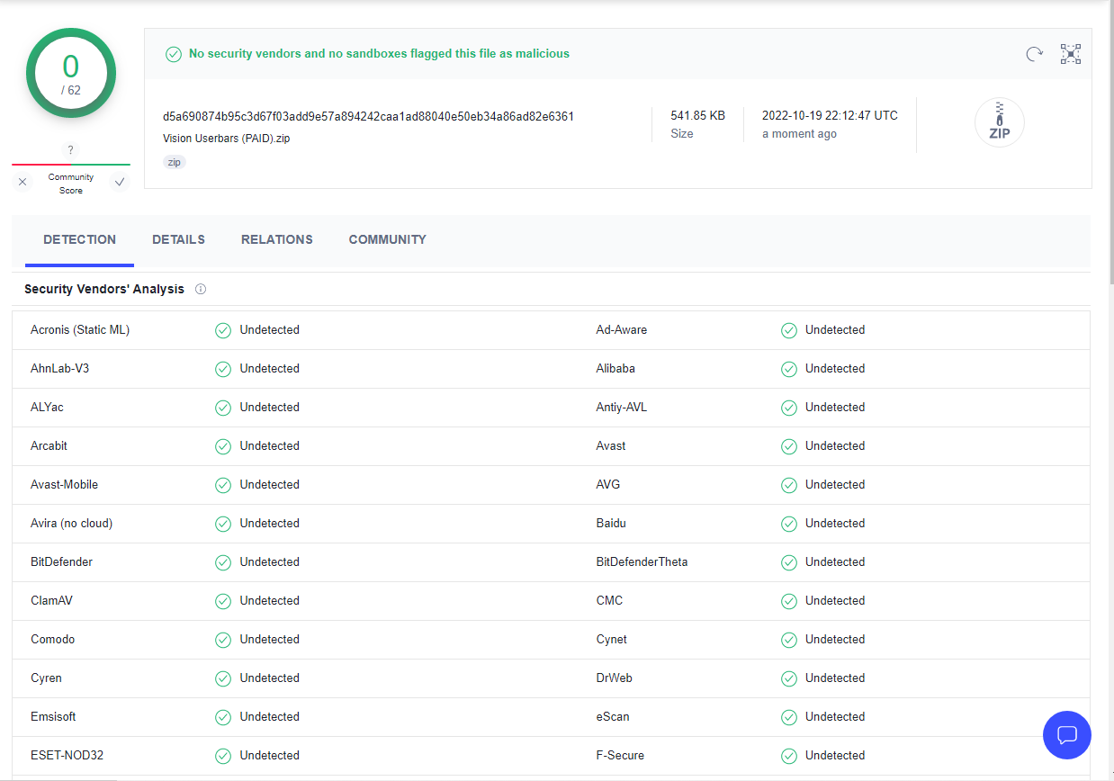Vote file as harmless with checkmark button

point(120,182)
